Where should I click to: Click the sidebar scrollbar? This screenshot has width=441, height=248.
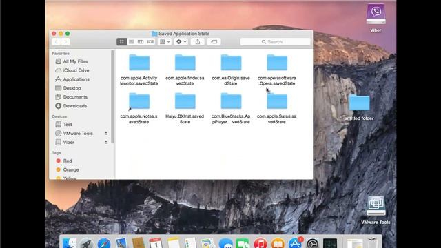(x=112, y=96)
